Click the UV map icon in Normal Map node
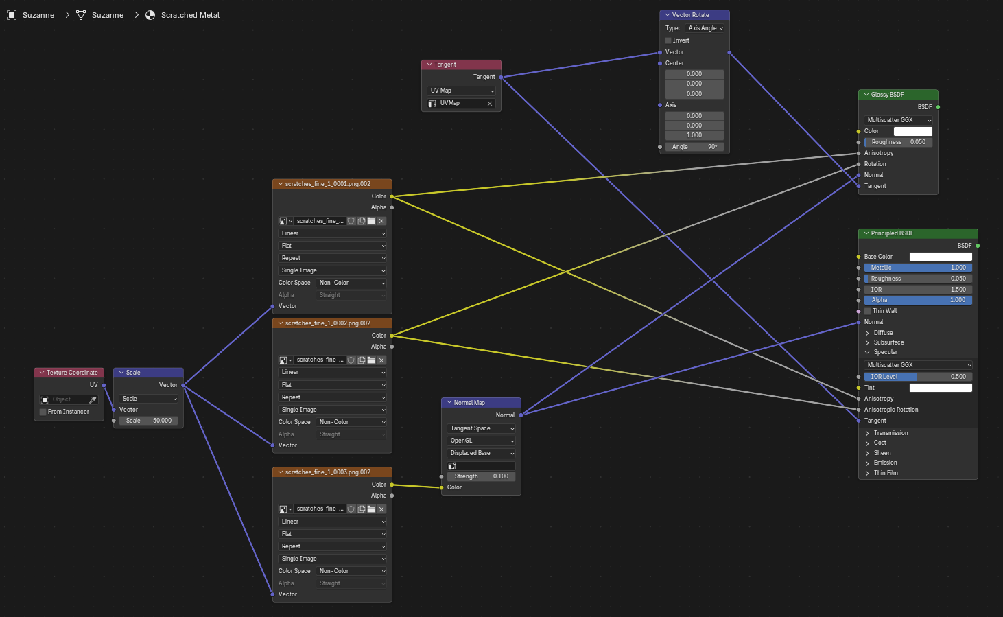 452,466
